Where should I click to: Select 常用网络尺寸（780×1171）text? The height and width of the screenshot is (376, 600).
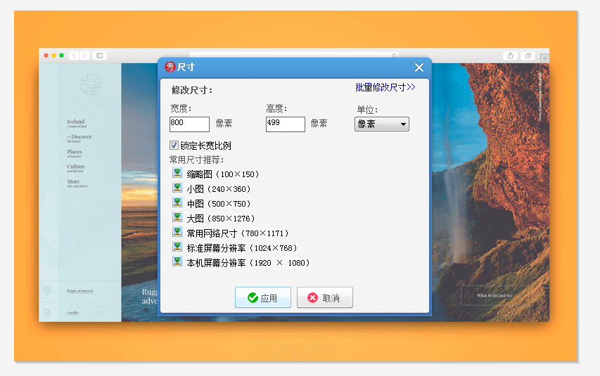[x=238, y=233]
